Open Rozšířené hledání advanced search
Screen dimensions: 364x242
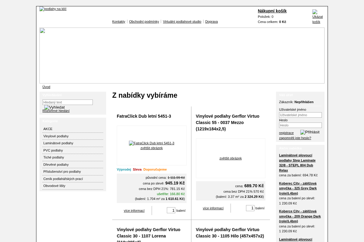(x=56, y=111)
